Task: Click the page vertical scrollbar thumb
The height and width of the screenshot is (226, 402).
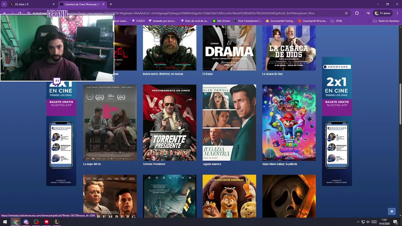Action: click(400, 104)
